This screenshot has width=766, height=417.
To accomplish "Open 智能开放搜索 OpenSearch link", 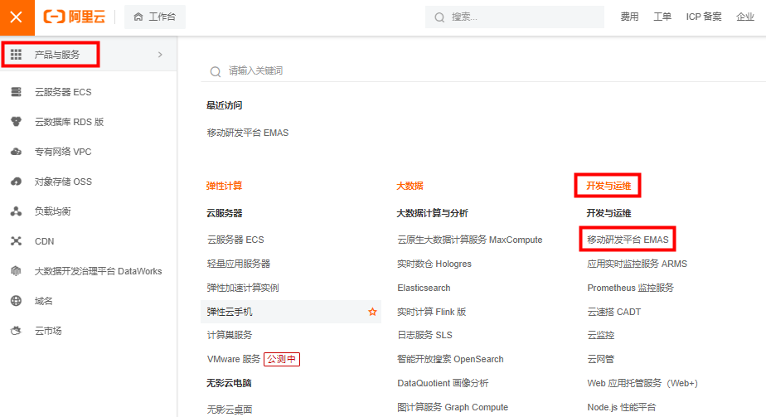I will (x=450, y=359).
